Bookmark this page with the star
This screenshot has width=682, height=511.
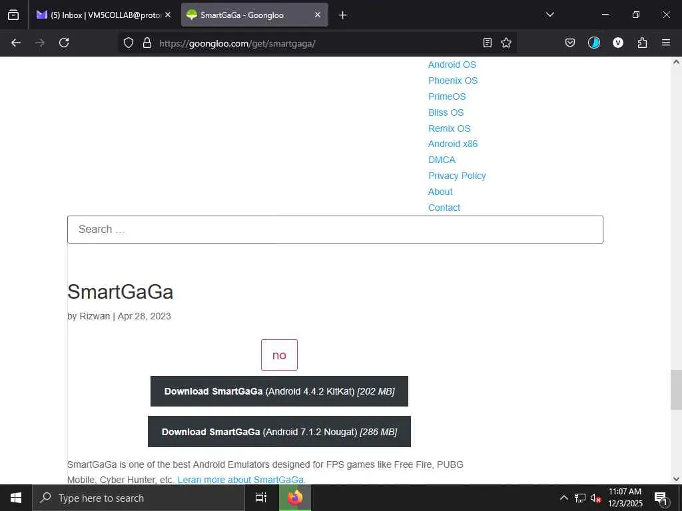coord(506,43)
